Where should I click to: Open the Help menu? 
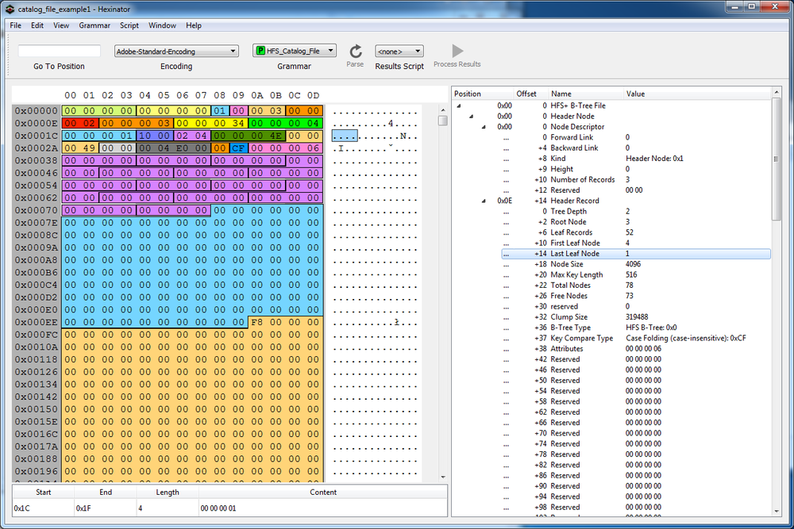pyautogui.click(x=194, y=25)
